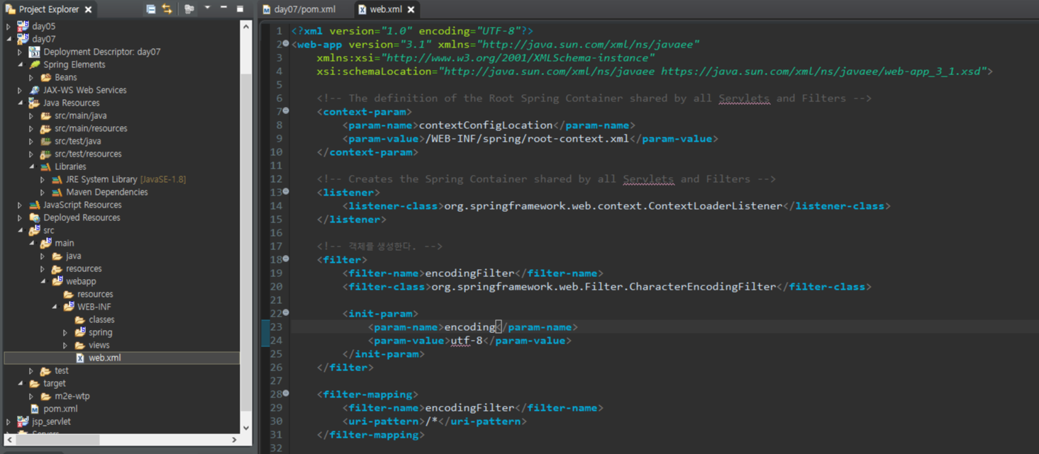
Task: Expand JAX-WS Web Services node
Action: click(20, 90)
